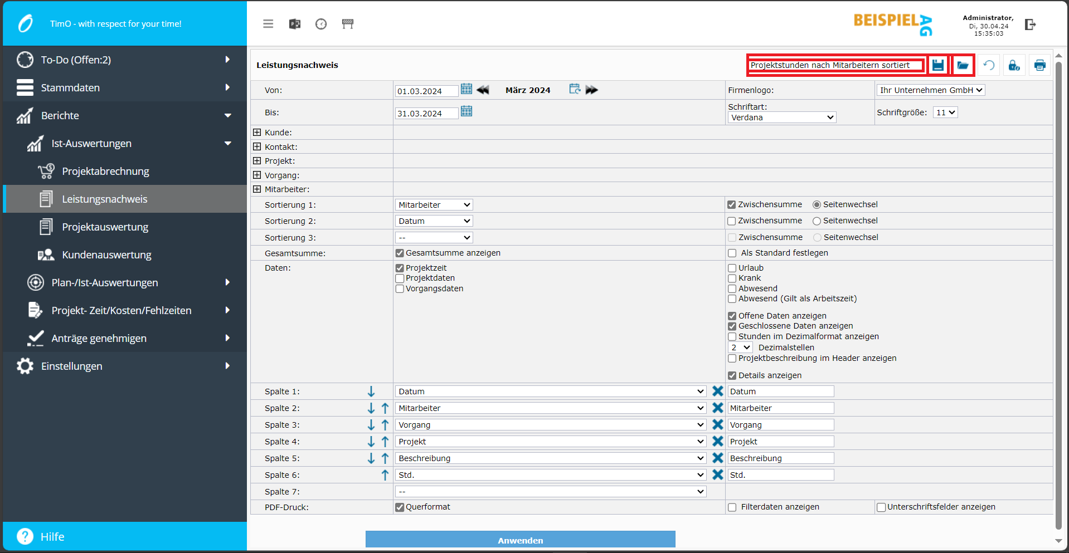1069x553 pixels.
Task: Enable the Projektdaten checkbox
Action: point(400,278)
